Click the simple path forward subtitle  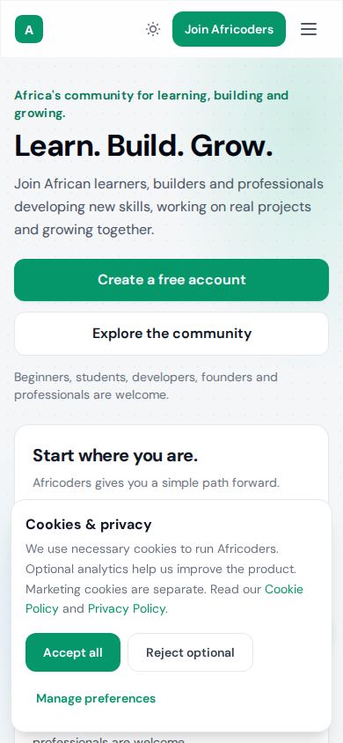(157, 482)
